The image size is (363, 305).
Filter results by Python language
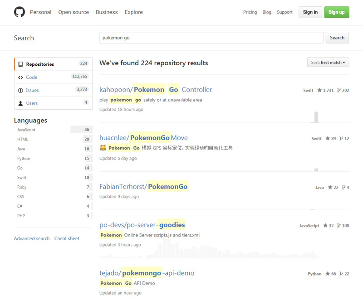(x=24, y=159)
